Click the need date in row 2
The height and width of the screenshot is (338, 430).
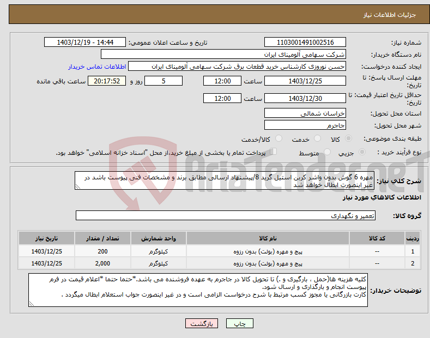click(x=47, y=264)
